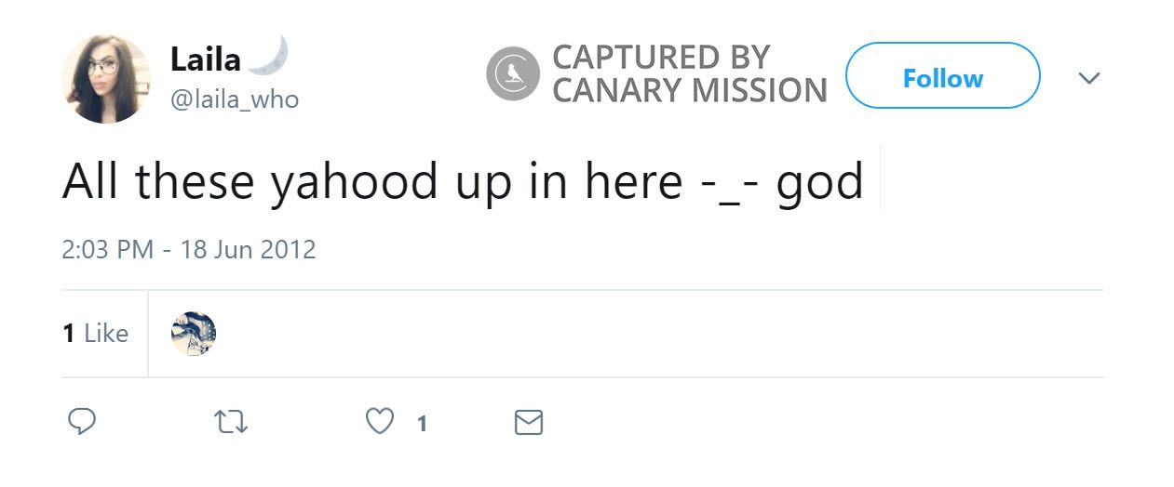Reply to Laila's tweet via speech bubble icon
1174x487 pixels.
(82, 423)
